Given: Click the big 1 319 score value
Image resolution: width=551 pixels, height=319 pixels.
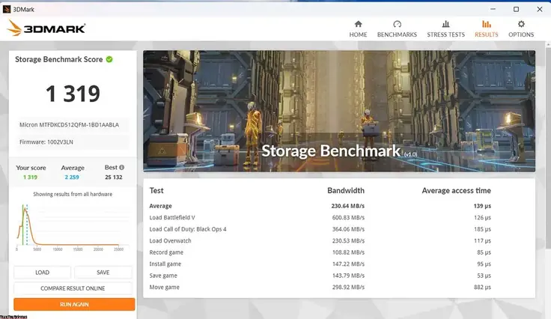Looking at the screenshot, I should (73, 94).
